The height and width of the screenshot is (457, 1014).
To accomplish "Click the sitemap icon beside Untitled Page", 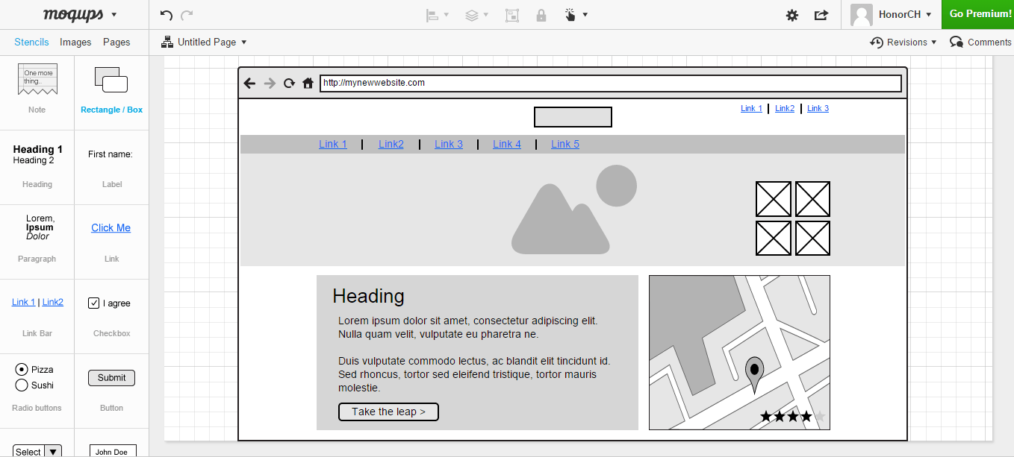I will click(167, 42).
